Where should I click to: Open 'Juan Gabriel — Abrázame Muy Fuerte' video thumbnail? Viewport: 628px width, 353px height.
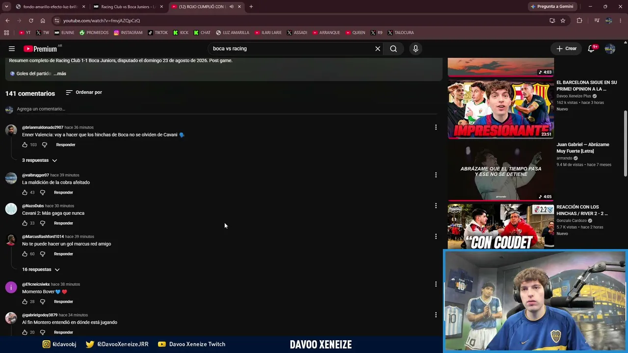coord(500,172)
